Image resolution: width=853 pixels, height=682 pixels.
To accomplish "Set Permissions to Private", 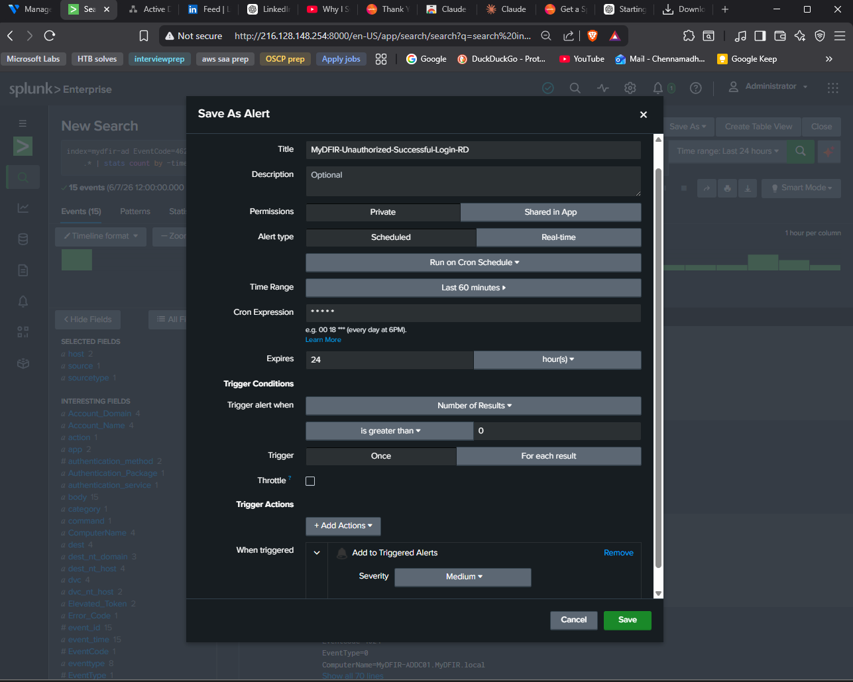I will 382,212.
